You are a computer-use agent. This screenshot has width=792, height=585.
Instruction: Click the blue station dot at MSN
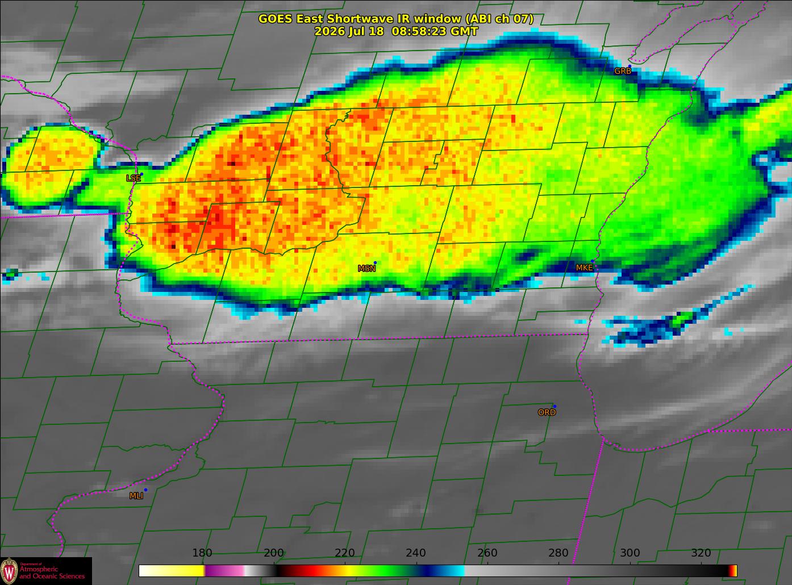pyautogui.click(x=375, y=262)
